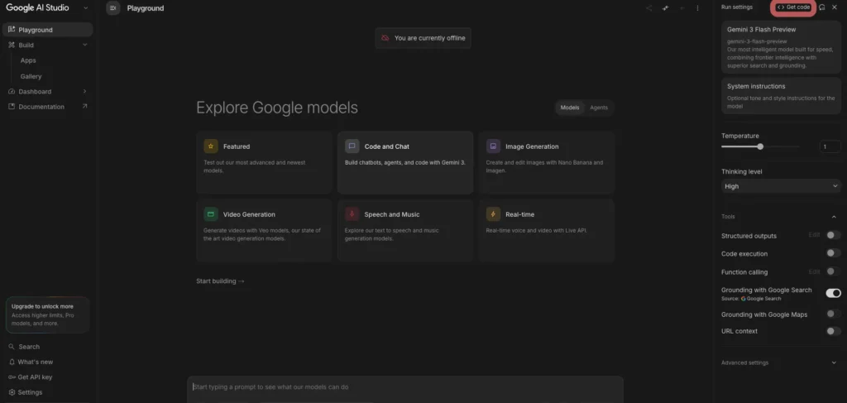Open the Real-time card
This screenshot has width=847, height=403.
(x=546, y=230)
